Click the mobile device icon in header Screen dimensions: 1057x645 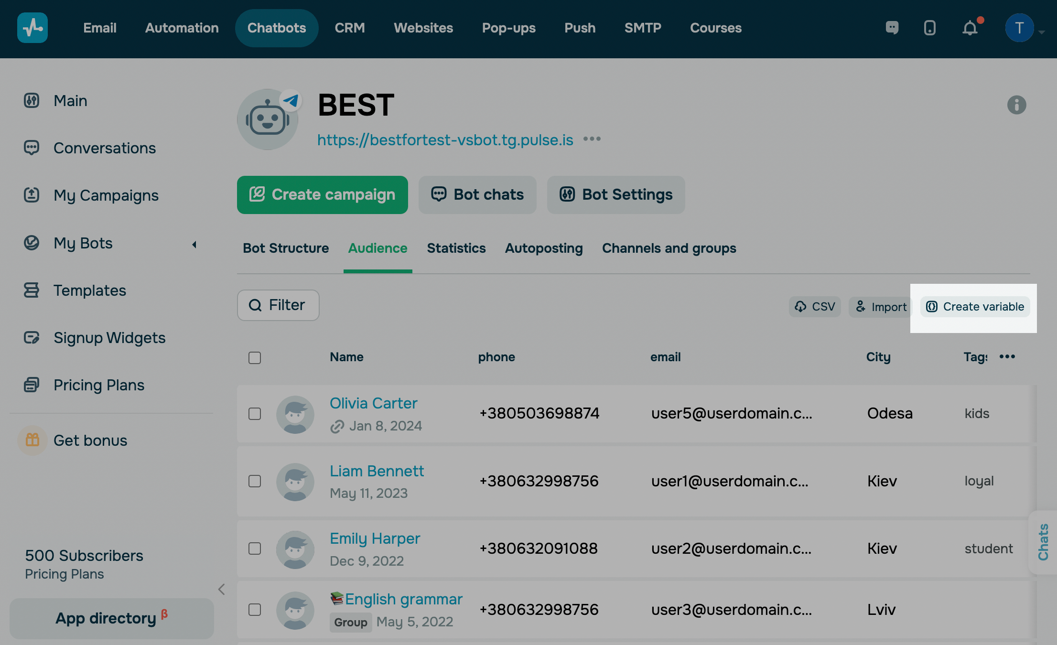tap(929, 28)
